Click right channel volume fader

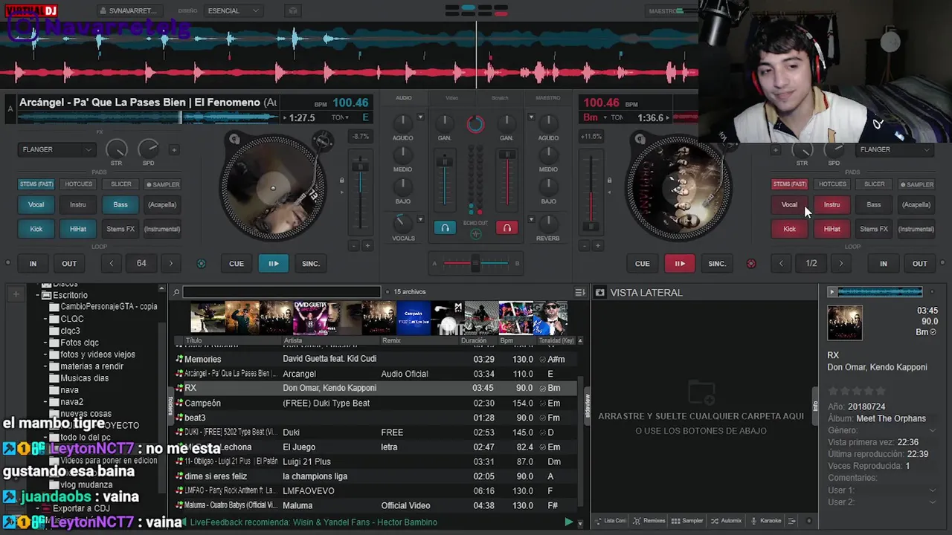click(x=507, y=155)
